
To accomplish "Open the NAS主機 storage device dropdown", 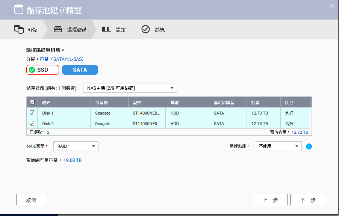I will tap(130, 88).
